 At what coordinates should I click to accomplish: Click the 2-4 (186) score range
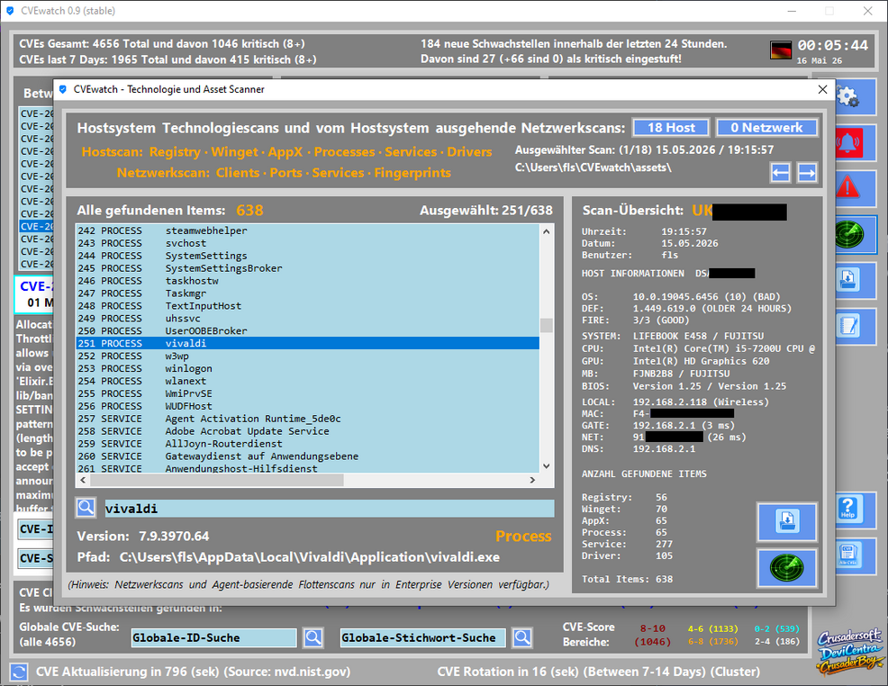[x=777, y=641]
